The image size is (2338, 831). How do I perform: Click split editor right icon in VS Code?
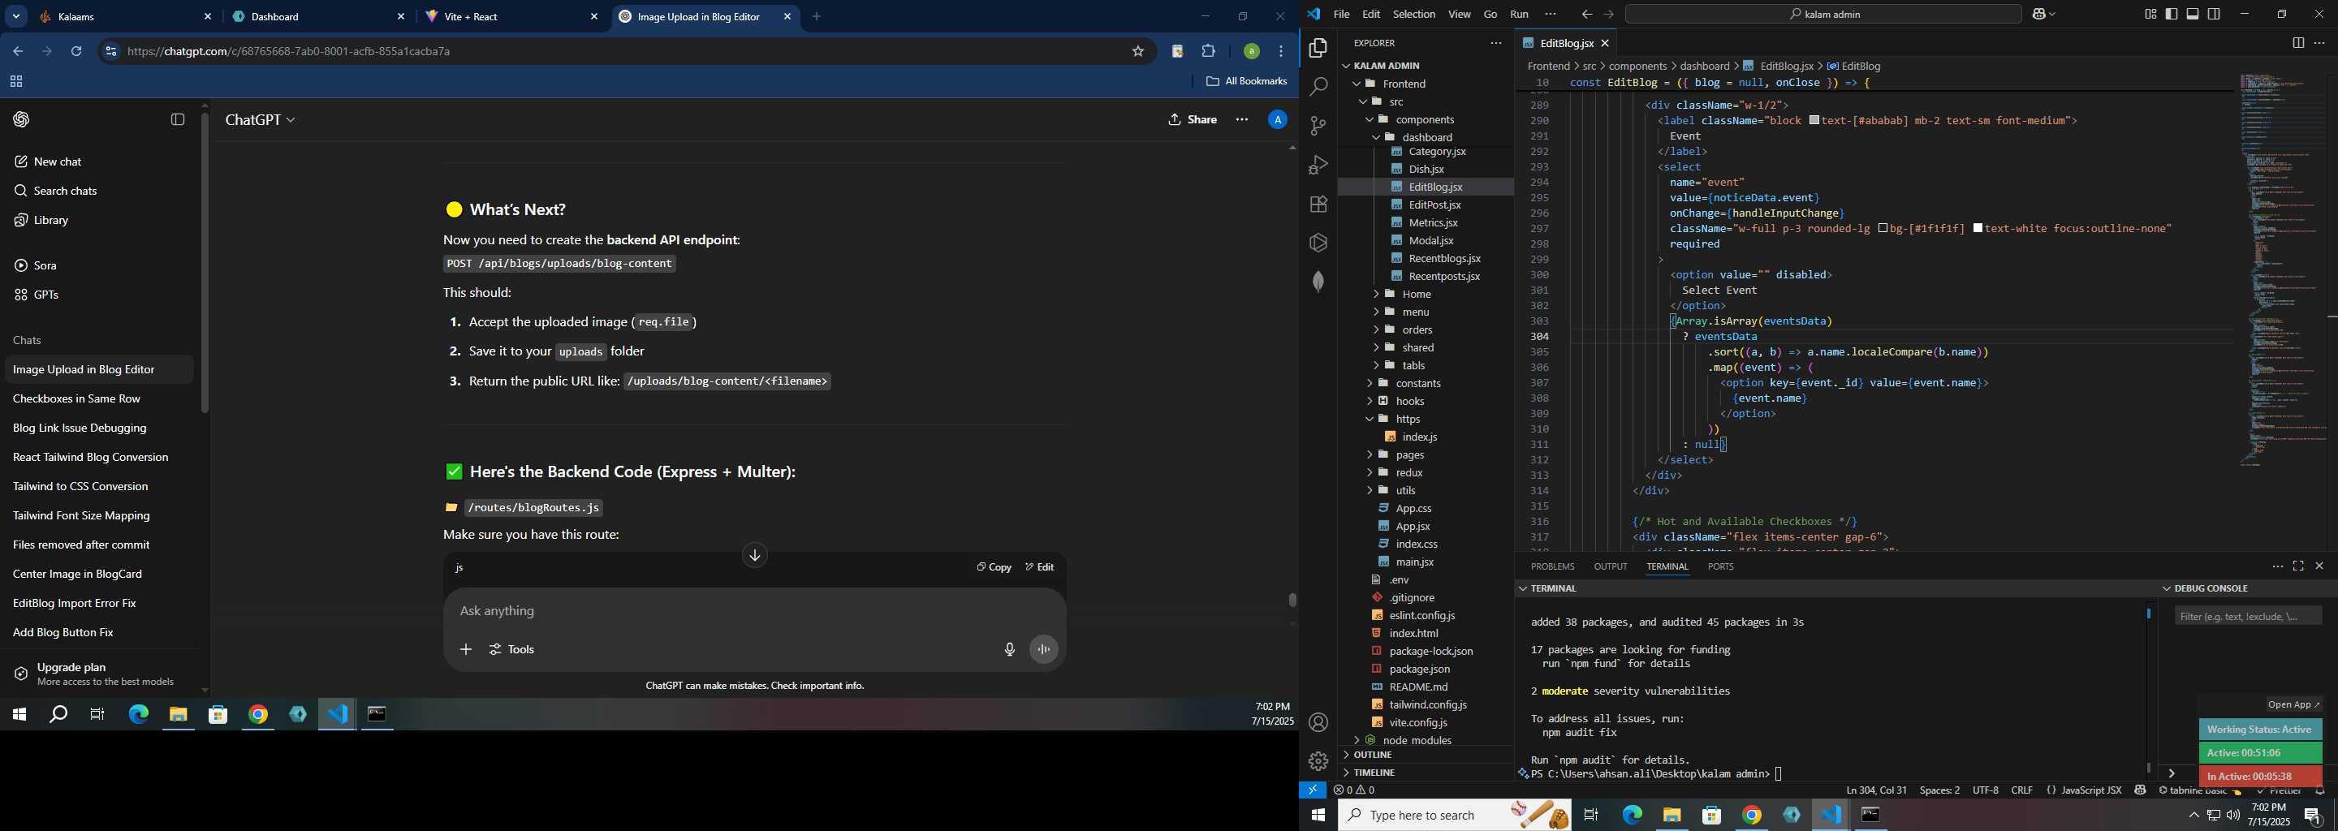click(x=2297, y=43)
